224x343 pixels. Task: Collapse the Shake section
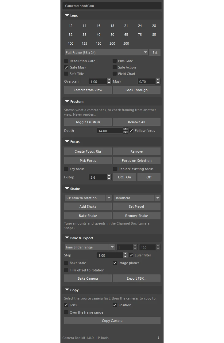coord(67,188)
